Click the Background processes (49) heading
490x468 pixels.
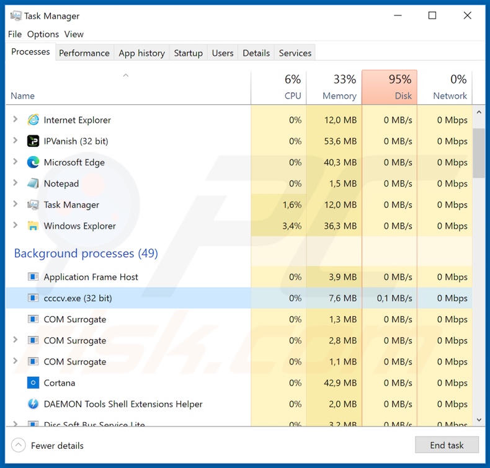[x=86, y=253]
